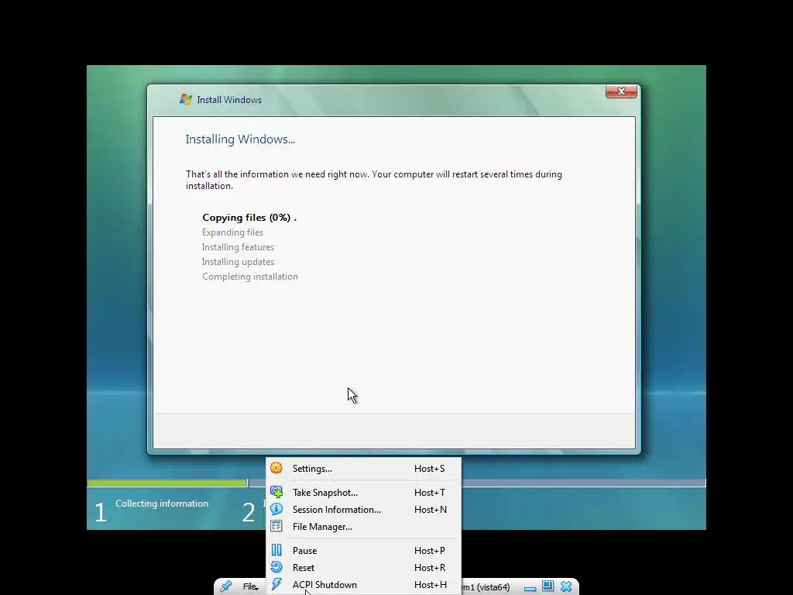
Task: Click the Take Snapshot camera icon
Action: click(276, 492)
